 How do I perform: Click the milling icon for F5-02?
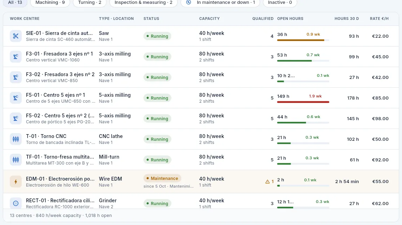(16, 119)
